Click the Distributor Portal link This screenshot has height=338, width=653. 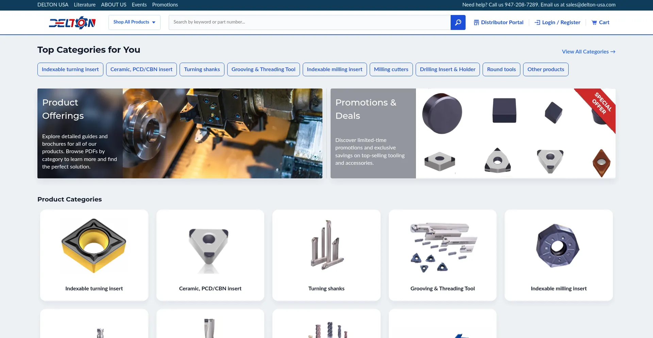499,22
